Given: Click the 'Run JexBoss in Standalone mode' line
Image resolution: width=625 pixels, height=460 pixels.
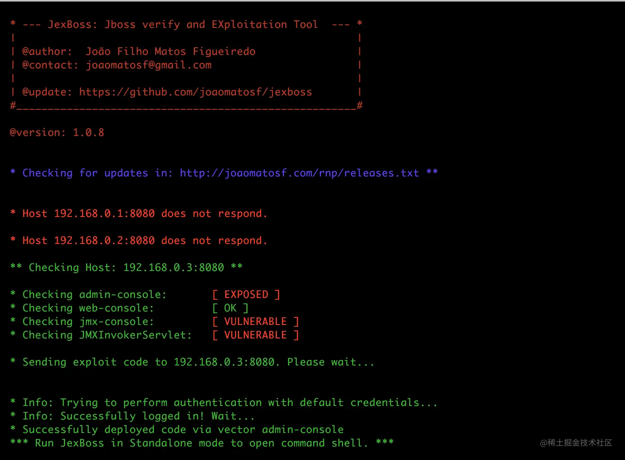Looking at the screenshot, I should click(x=202, y=443).
